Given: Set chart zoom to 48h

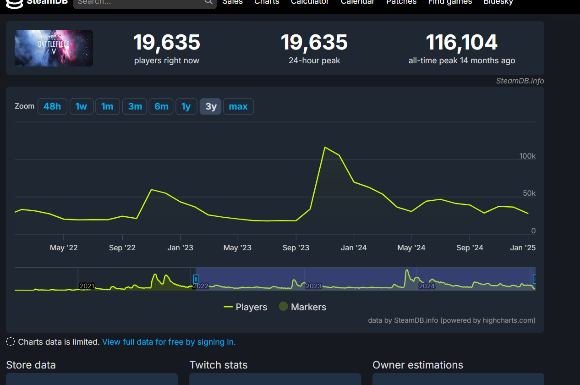Looking at the screenshot, I should tap(52, 106).
